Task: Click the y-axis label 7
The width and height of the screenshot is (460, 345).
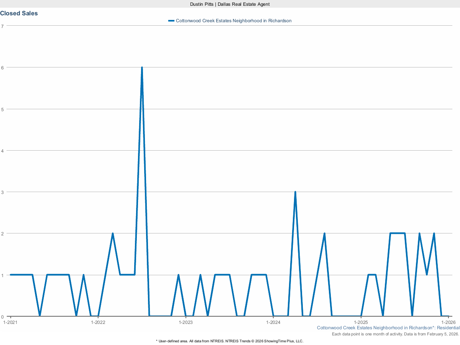Action: pos(2,26)
